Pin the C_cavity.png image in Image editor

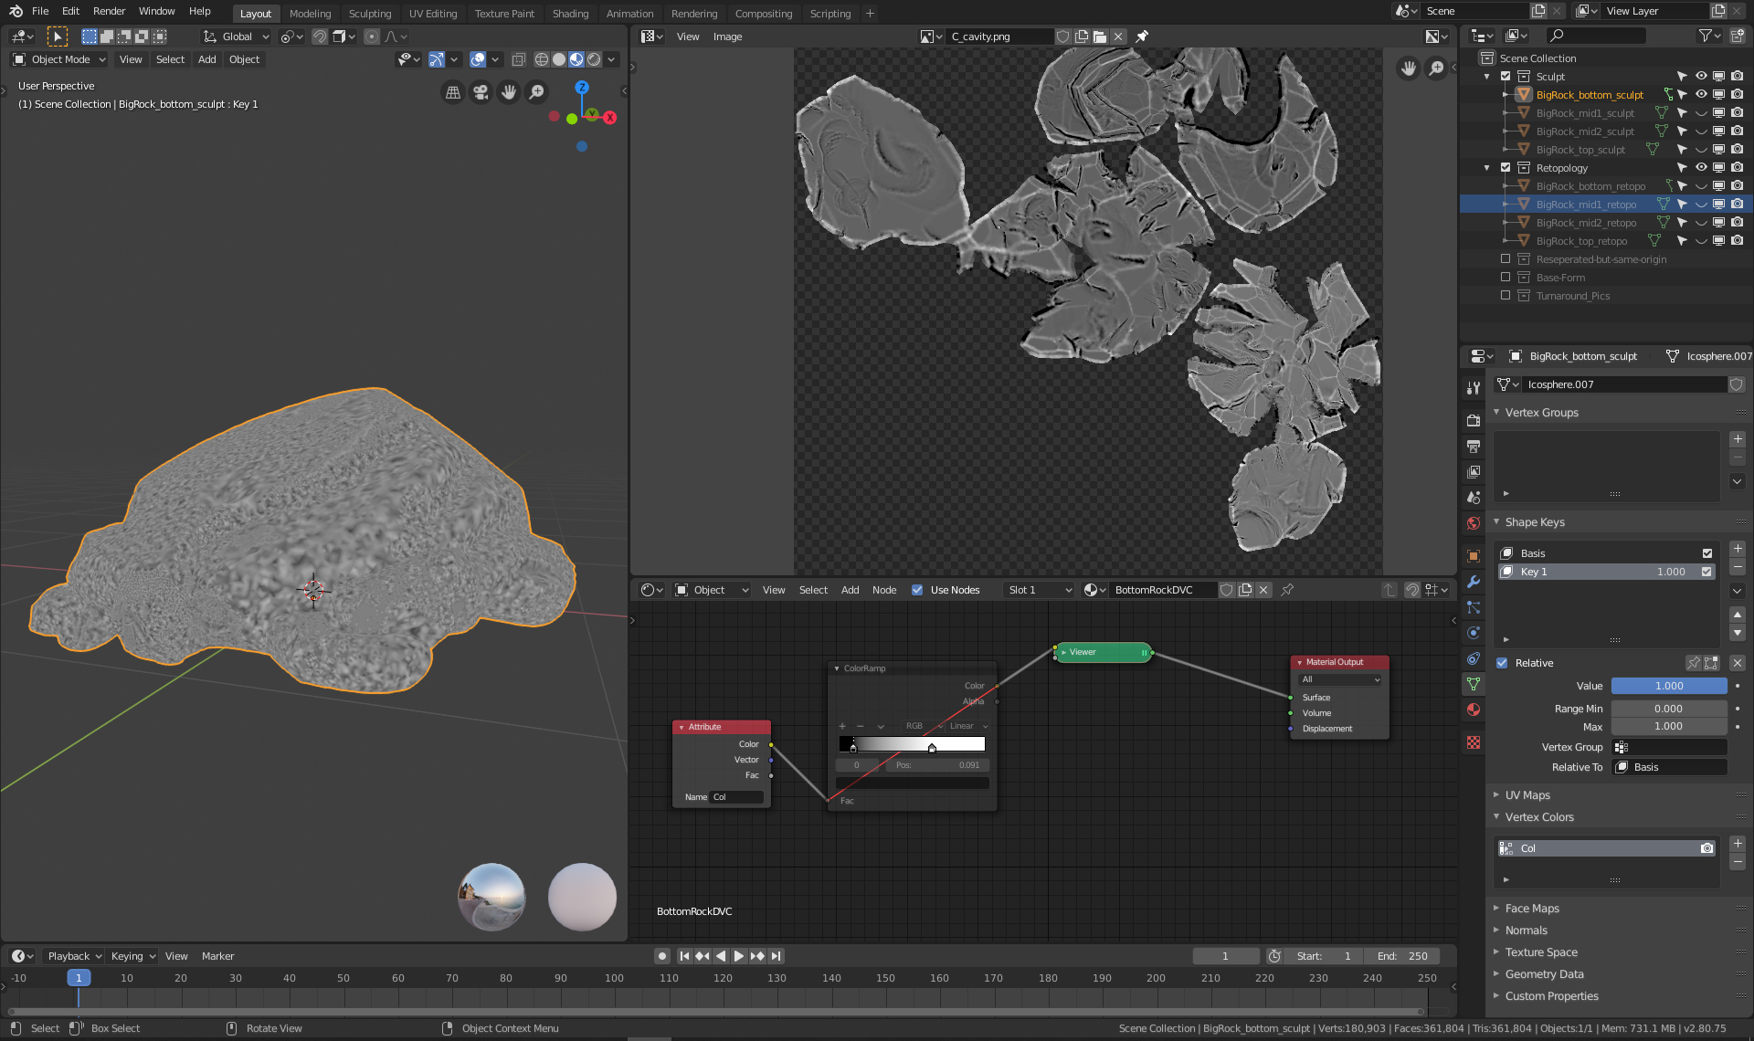(1141, 37)
